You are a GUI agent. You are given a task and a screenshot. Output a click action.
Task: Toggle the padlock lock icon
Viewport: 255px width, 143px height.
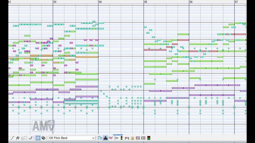(132, 138)
